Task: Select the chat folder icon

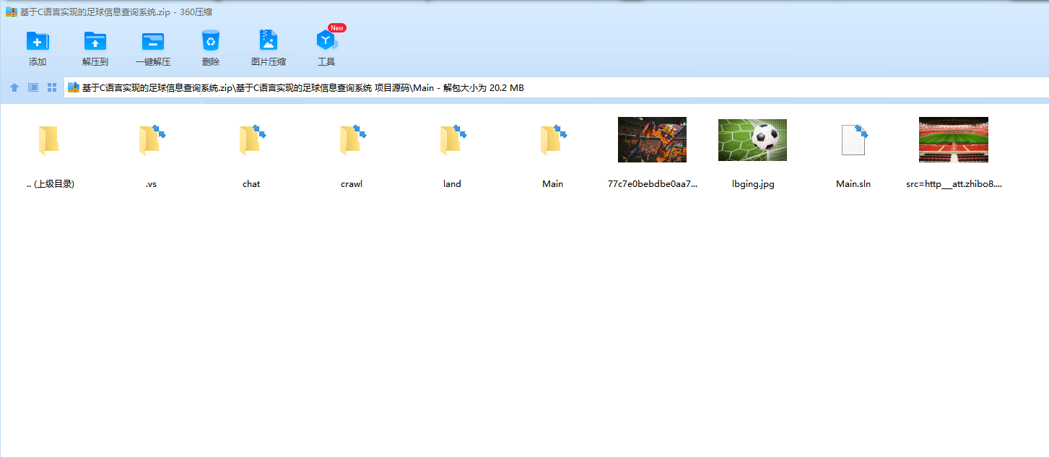Action: [251, 140]
